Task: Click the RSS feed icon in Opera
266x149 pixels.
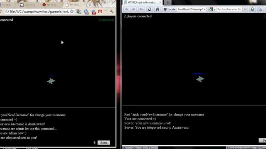Action: point(260,9)
